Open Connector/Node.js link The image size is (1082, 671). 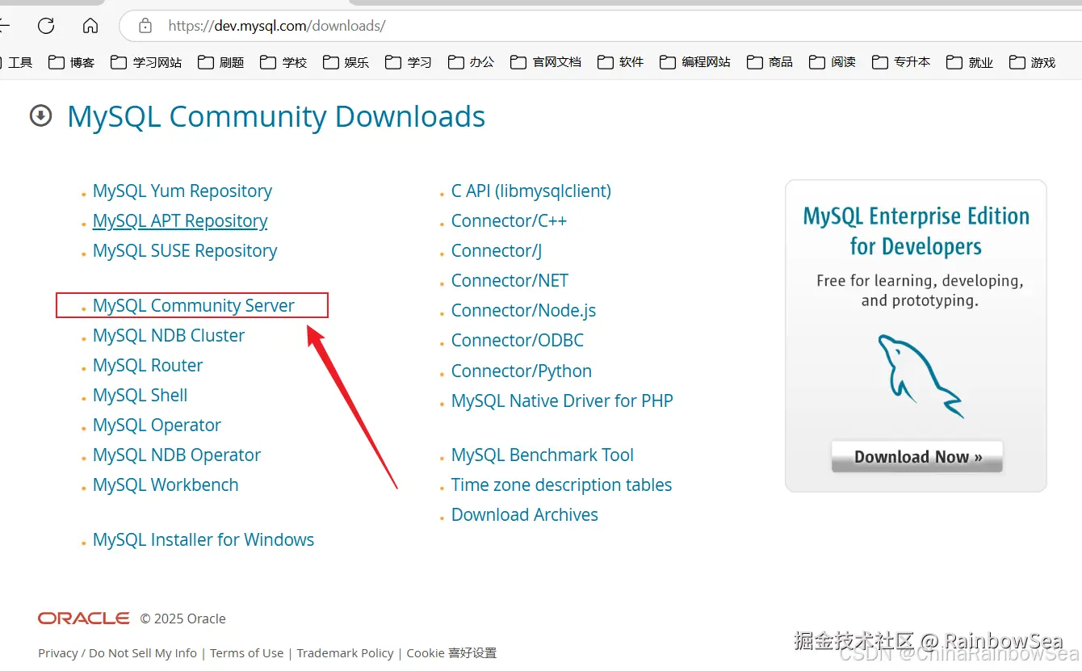click(524, 311)
